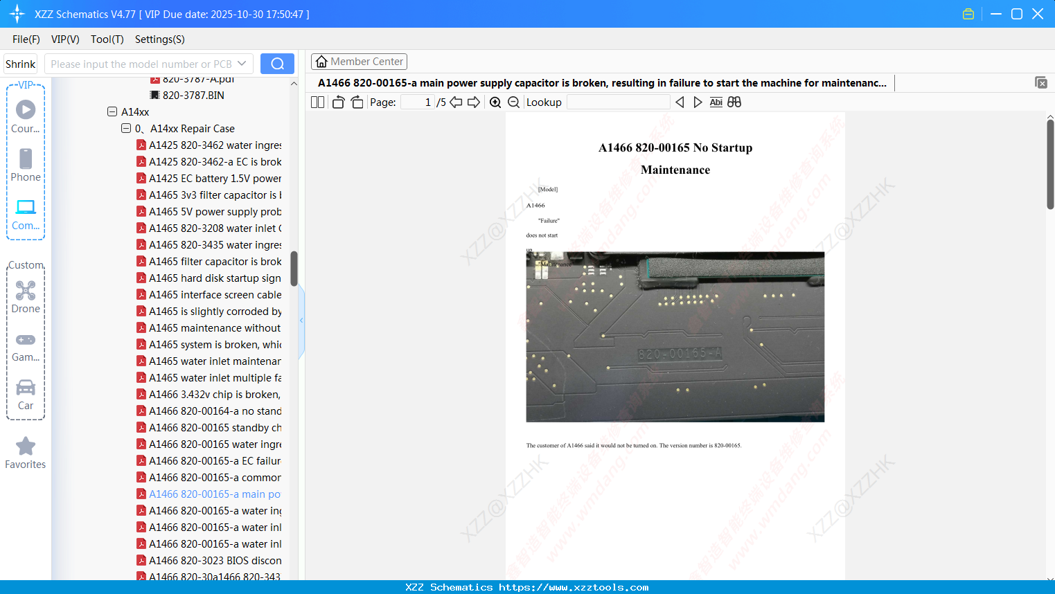Click the blue search button
This screenshot has height=594, width=1055.
point(277,64)
